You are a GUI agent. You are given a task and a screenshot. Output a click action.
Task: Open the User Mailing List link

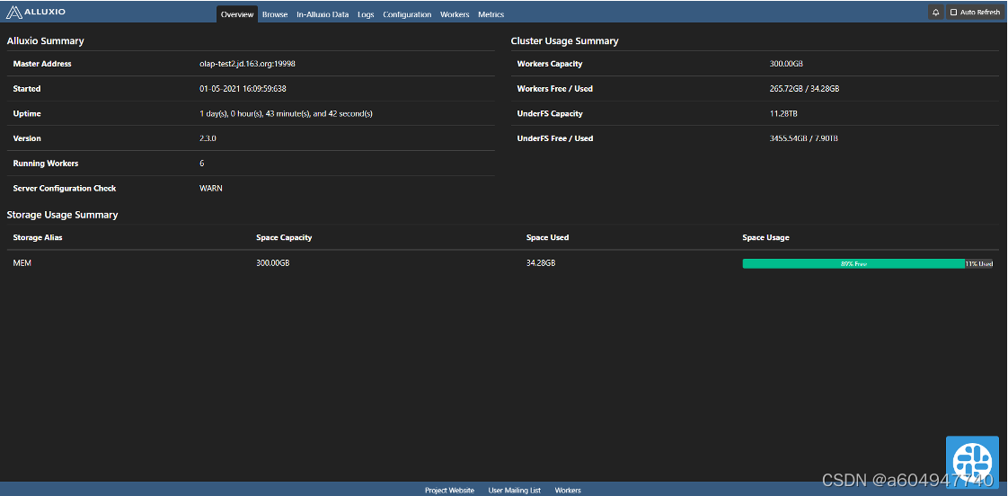click(514, 491)
